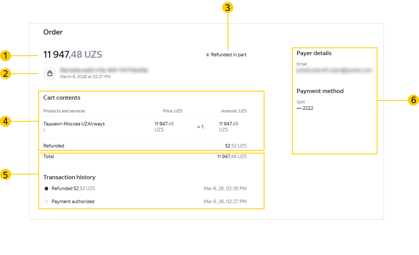Click yellow callout marker number 5
The image size is (419, 255).
pyautogui.click(x=5, y=175)
